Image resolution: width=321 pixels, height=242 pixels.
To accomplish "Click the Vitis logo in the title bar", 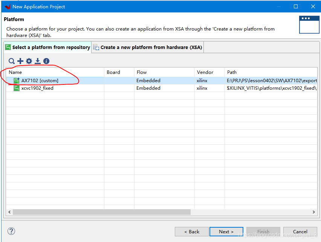I will tap(8, 6).
